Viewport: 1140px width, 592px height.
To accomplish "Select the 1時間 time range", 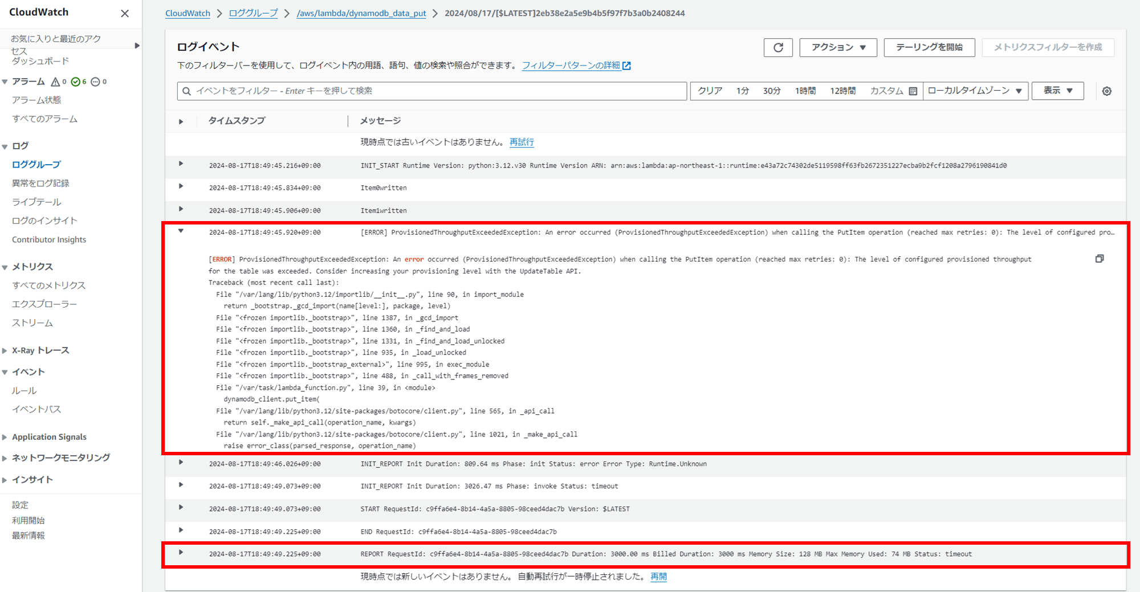I will [805, 91].
